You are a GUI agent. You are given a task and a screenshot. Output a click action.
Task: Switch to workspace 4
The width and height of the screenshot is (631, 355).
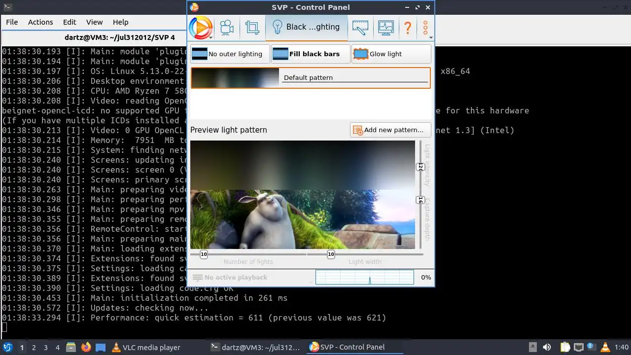pyautogui.click(x=57, y=348)
